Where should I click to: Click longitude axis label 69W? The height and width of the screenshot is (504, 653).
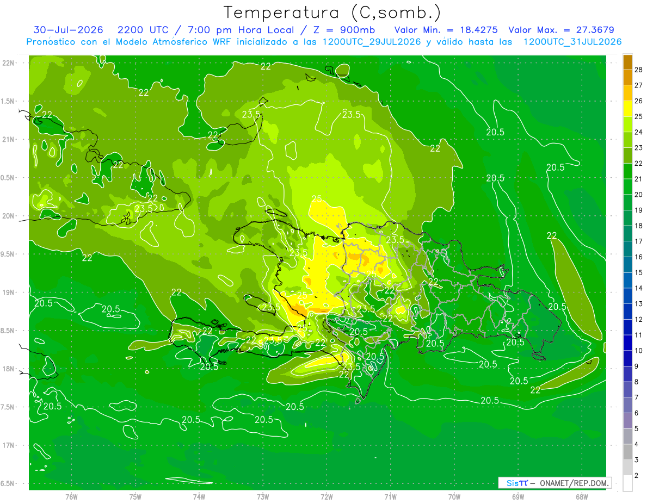click(x=518, y=496)
